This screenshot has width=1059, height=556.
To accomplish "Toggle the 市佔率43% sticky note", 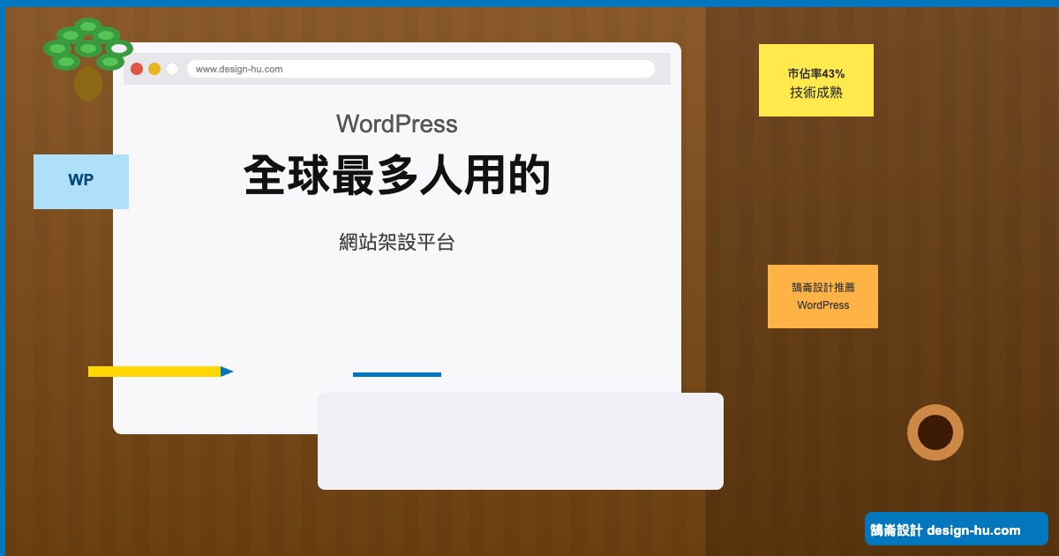I will click(815, 80).
